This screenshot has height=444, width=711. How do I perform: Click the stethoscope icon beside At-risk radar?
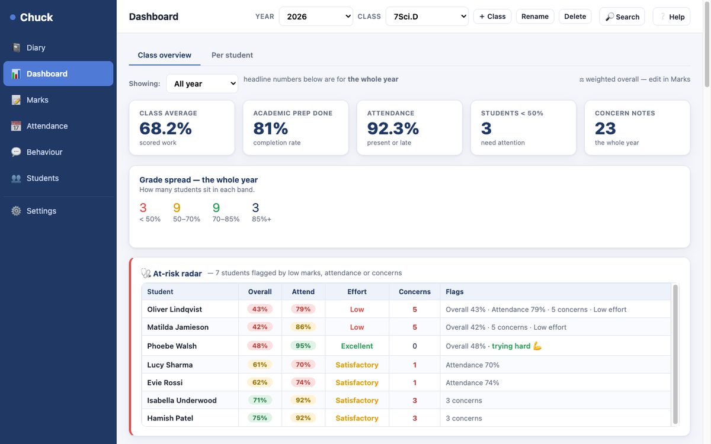click(146, 274)
